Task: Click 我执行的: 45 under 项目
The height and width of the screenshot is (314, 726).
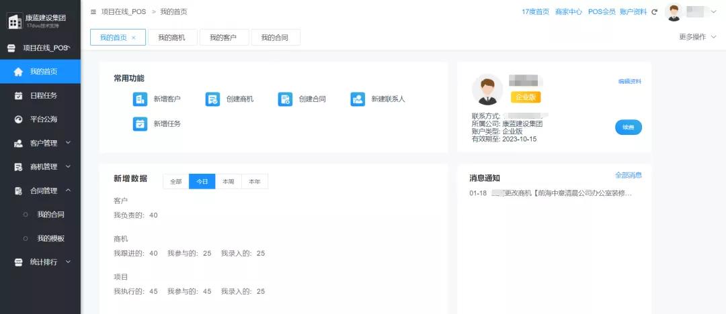Action: (x=136, y=291)
